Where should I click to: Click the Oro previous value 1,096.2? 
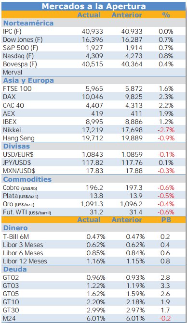pyautogui.click(x=131, y=204)
